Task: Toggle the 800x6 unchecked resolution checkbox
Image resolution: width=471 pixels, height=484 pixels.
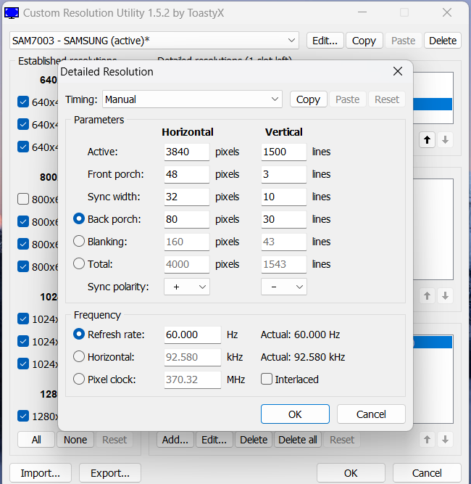Action: [x=23, y=199]
